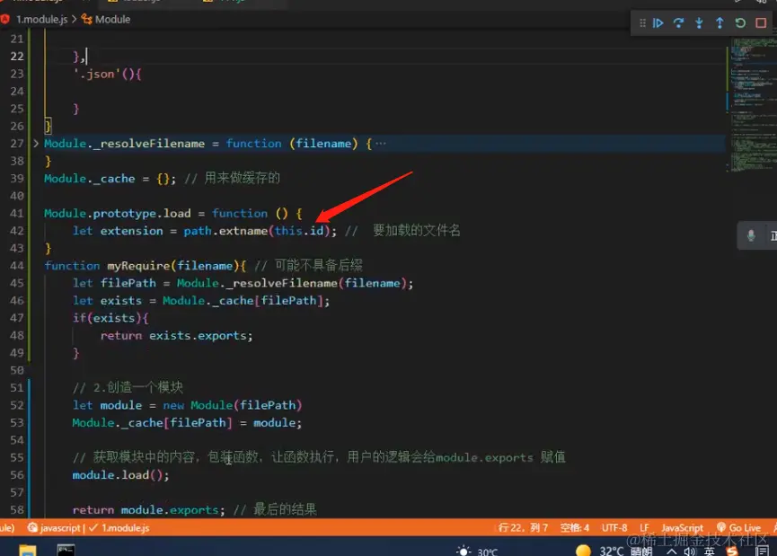Click the Step Over debug icon

[x=678, y=22]
